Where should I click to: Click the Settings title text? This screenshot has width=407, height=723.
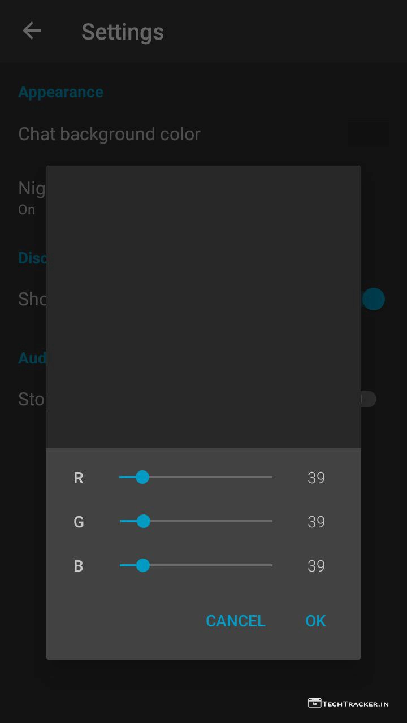point(123,32)
